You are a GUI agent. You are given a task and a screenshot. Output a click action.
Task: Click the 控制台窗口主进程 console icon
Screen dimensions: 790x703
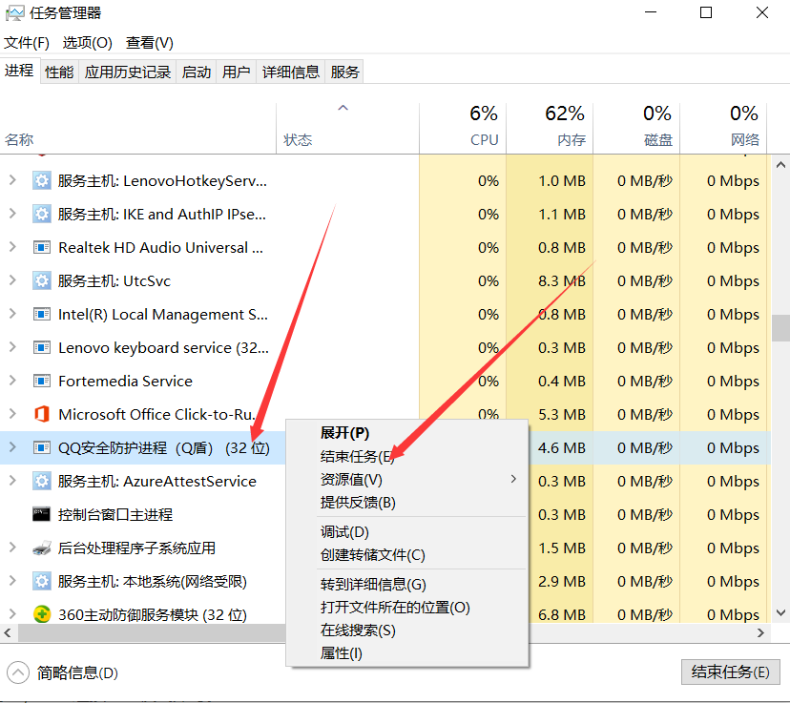click(x=42, y=514)
